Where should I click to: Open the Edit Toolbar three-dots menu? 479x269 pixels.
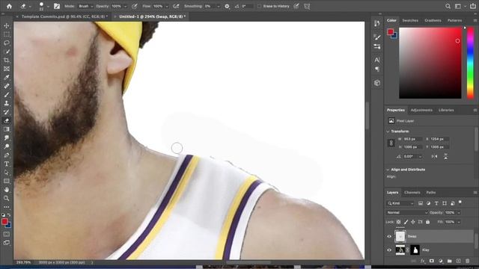click(7, 207)
